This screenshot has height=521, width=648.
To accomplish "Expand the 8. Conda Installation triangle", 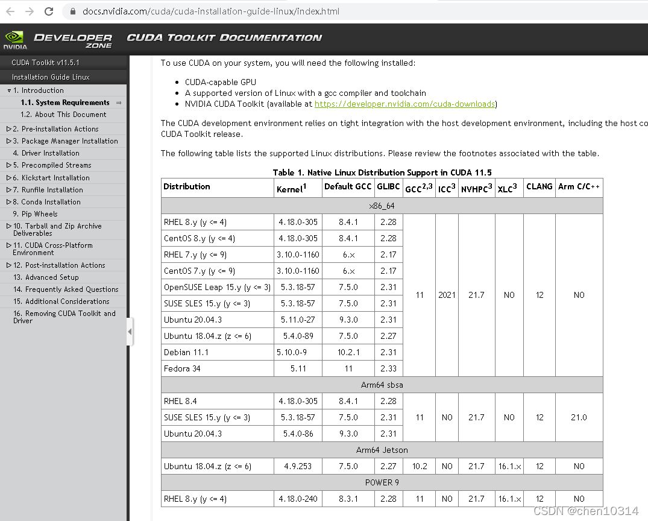I will coord(8,202).
